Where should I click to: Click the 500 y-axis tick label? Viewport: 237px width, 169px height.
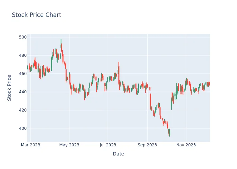point(23,37)
